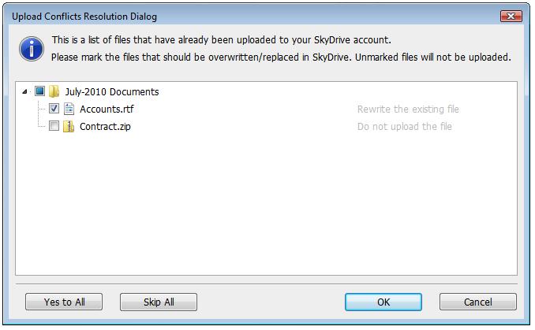Click the Yes to All button

[x=64, y=302]
